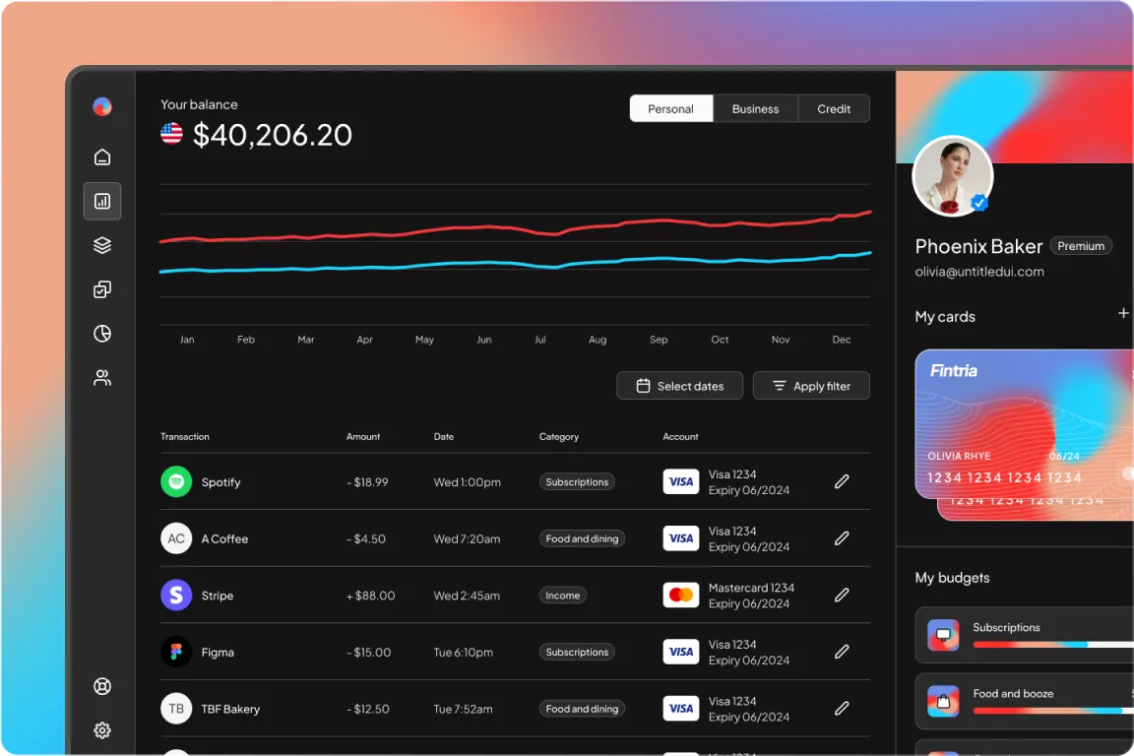Click the My cards heading
1134x756 pixels.
[945, 316]
